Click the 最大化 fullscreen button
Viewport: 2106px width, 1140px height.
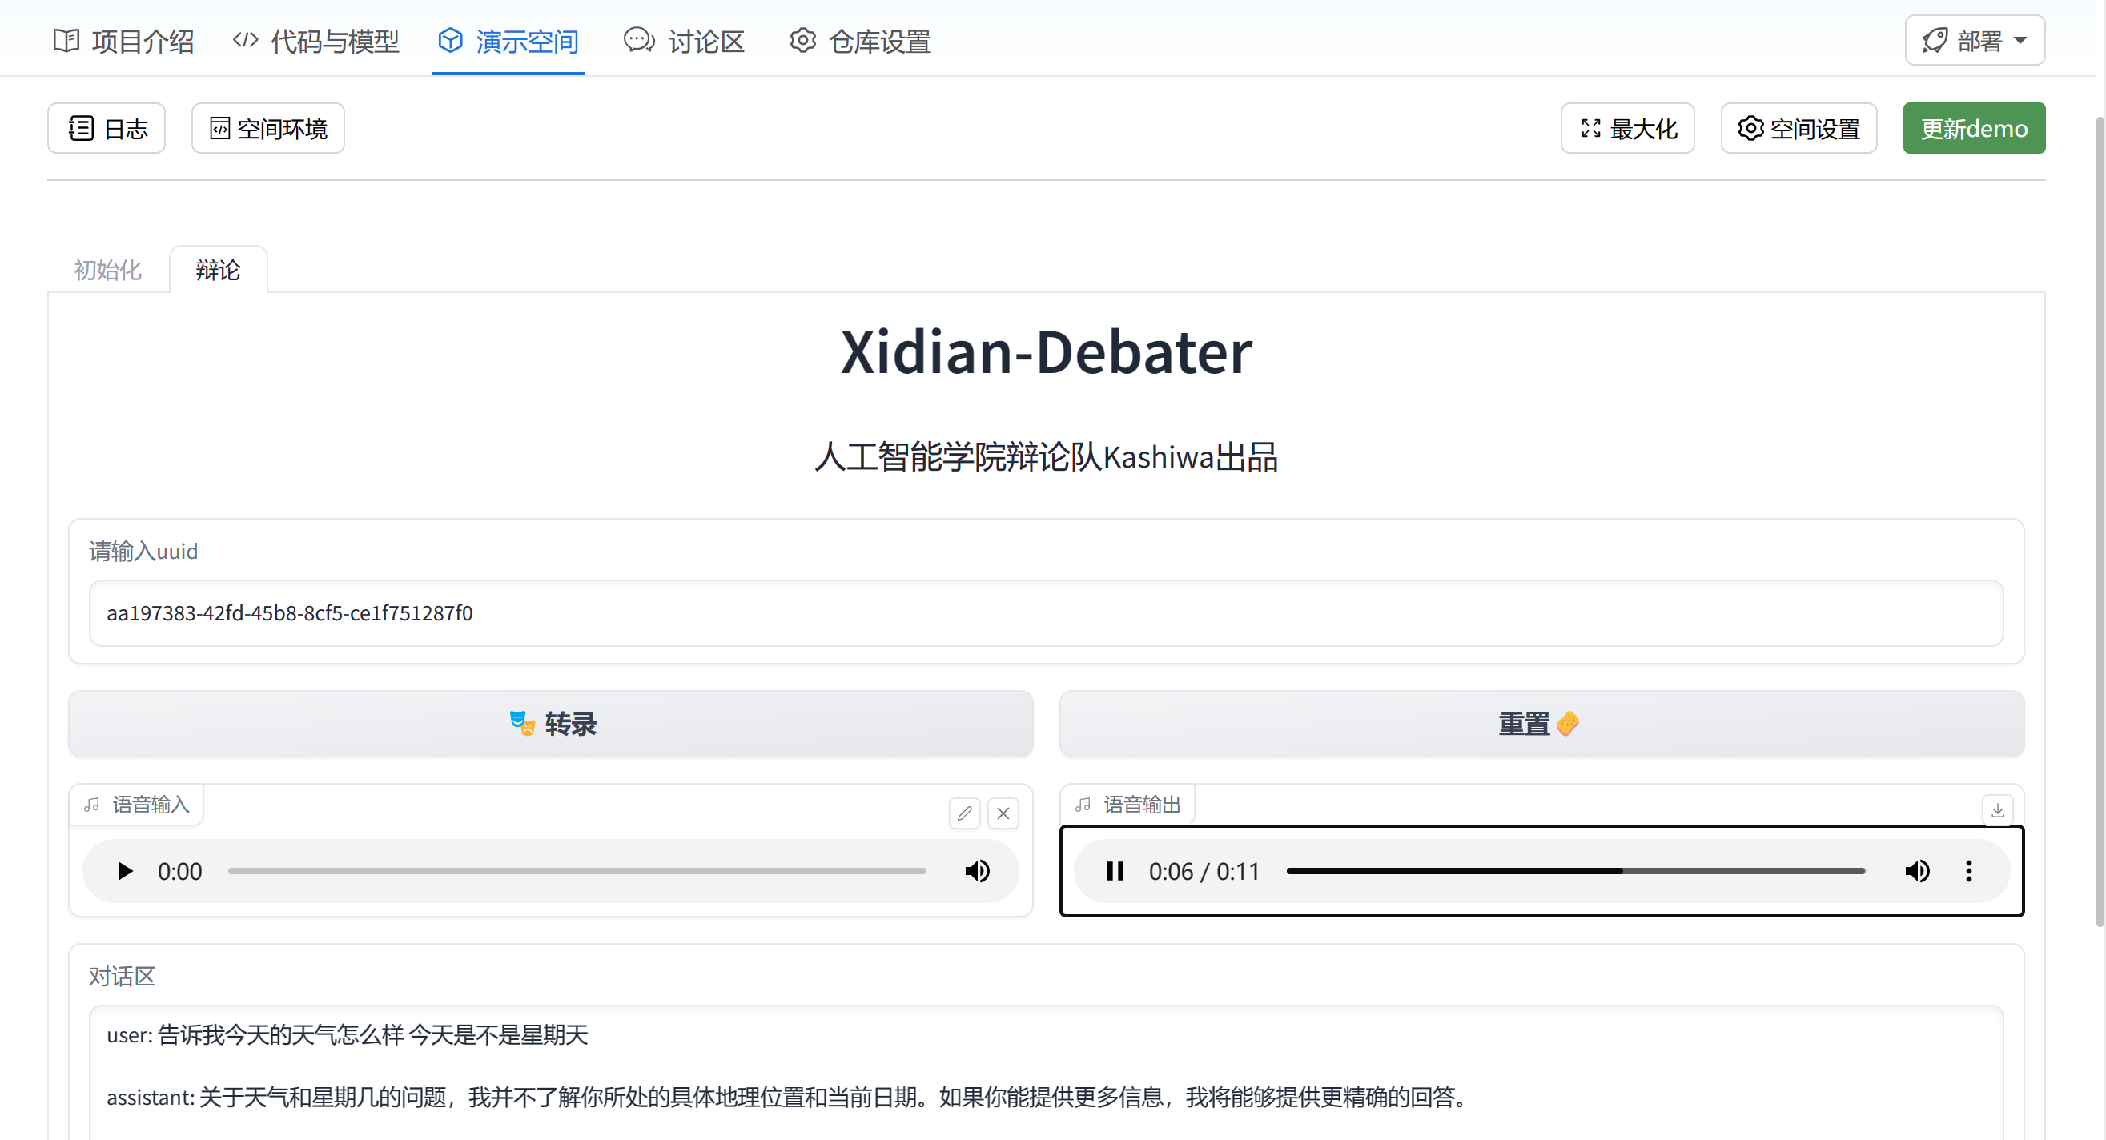point(1627,128)
